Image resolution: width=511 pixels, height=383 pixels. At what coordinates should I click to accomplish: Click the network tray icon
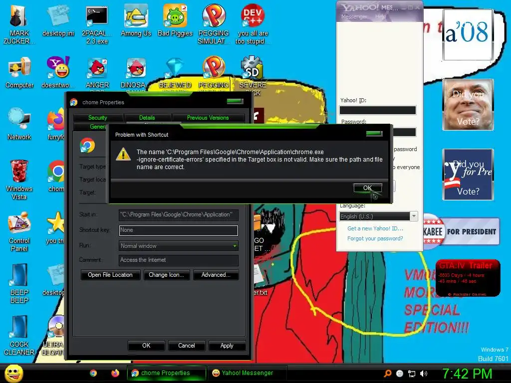412,374
